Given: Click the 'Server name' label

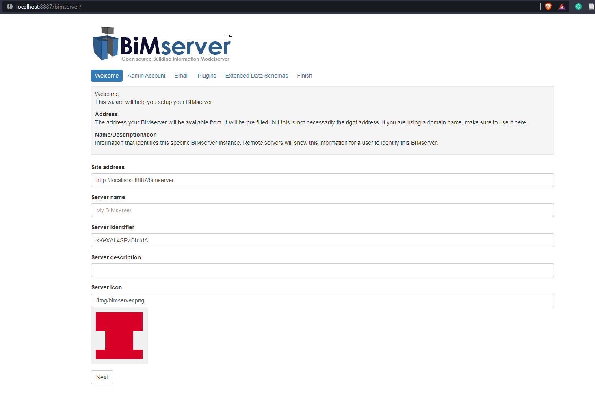Looking at the screenshot, I should pos(108,197).
